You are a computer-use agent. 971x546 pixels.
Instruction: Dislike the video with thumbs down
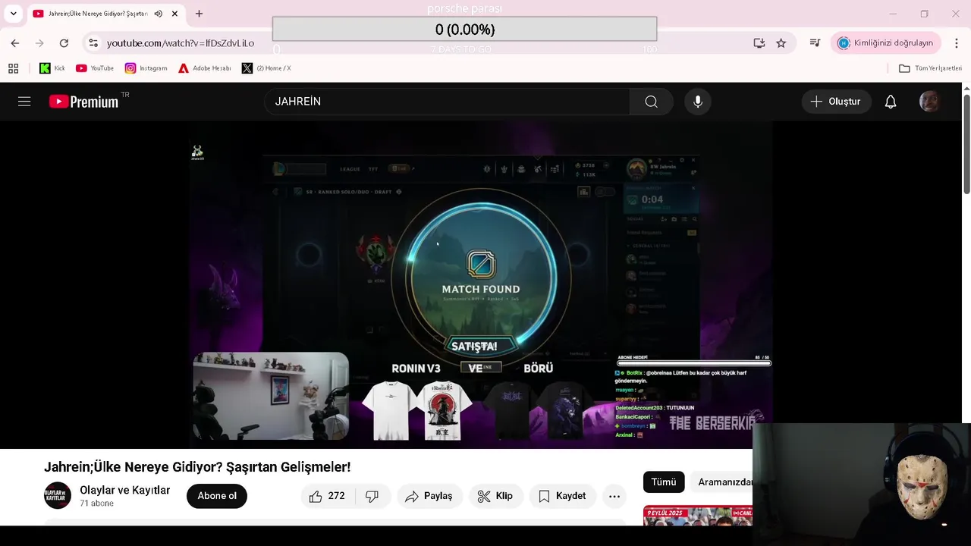(x=372, y=496)
